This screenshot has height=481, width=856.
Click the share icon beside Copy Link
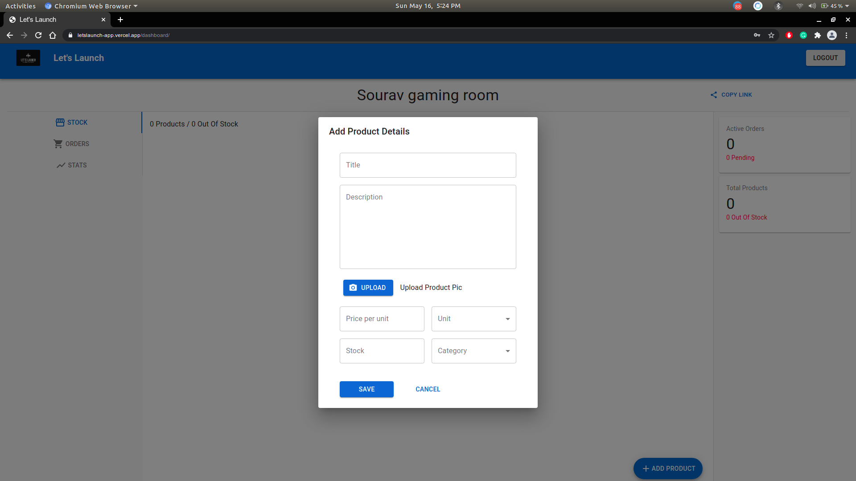[x=714, y=95]
